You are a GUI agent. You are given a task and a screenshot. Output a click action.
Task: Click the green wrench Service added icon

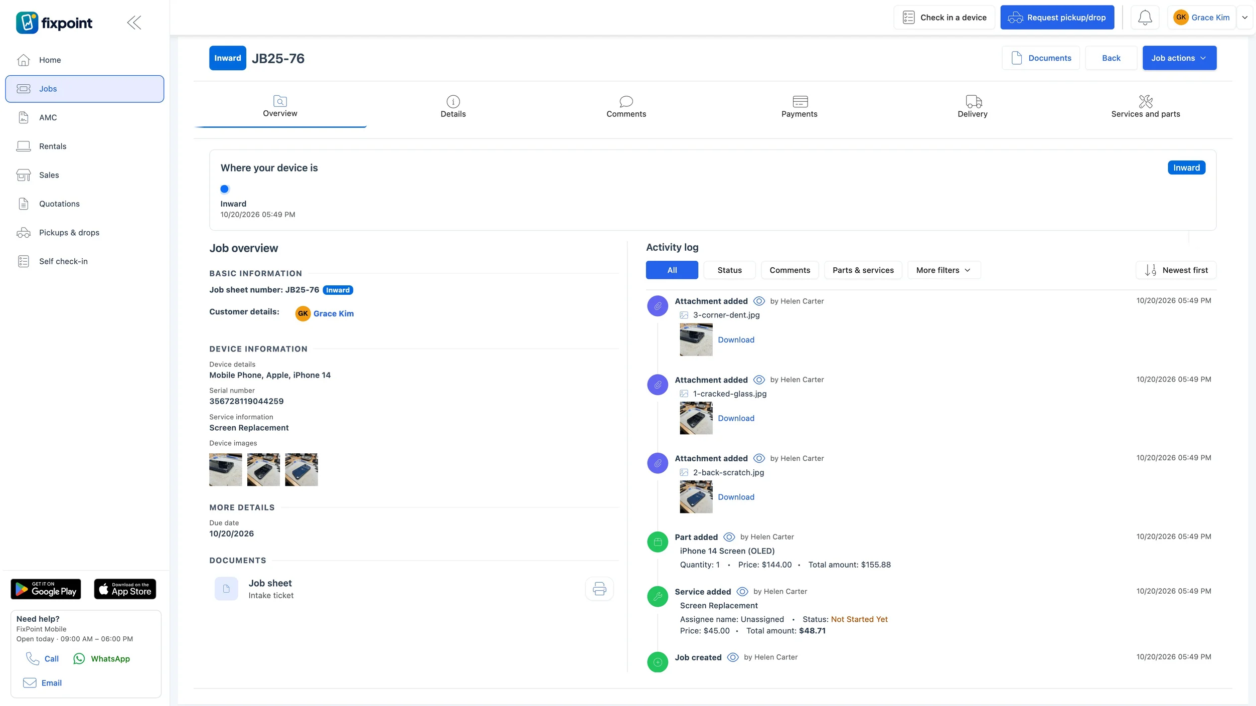[x=658, y=597]
